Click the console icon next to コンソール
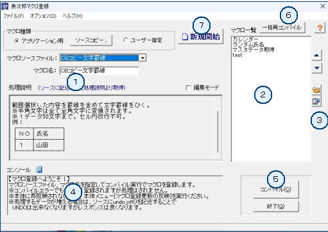 pyautogui.click(x=39, y=169)
